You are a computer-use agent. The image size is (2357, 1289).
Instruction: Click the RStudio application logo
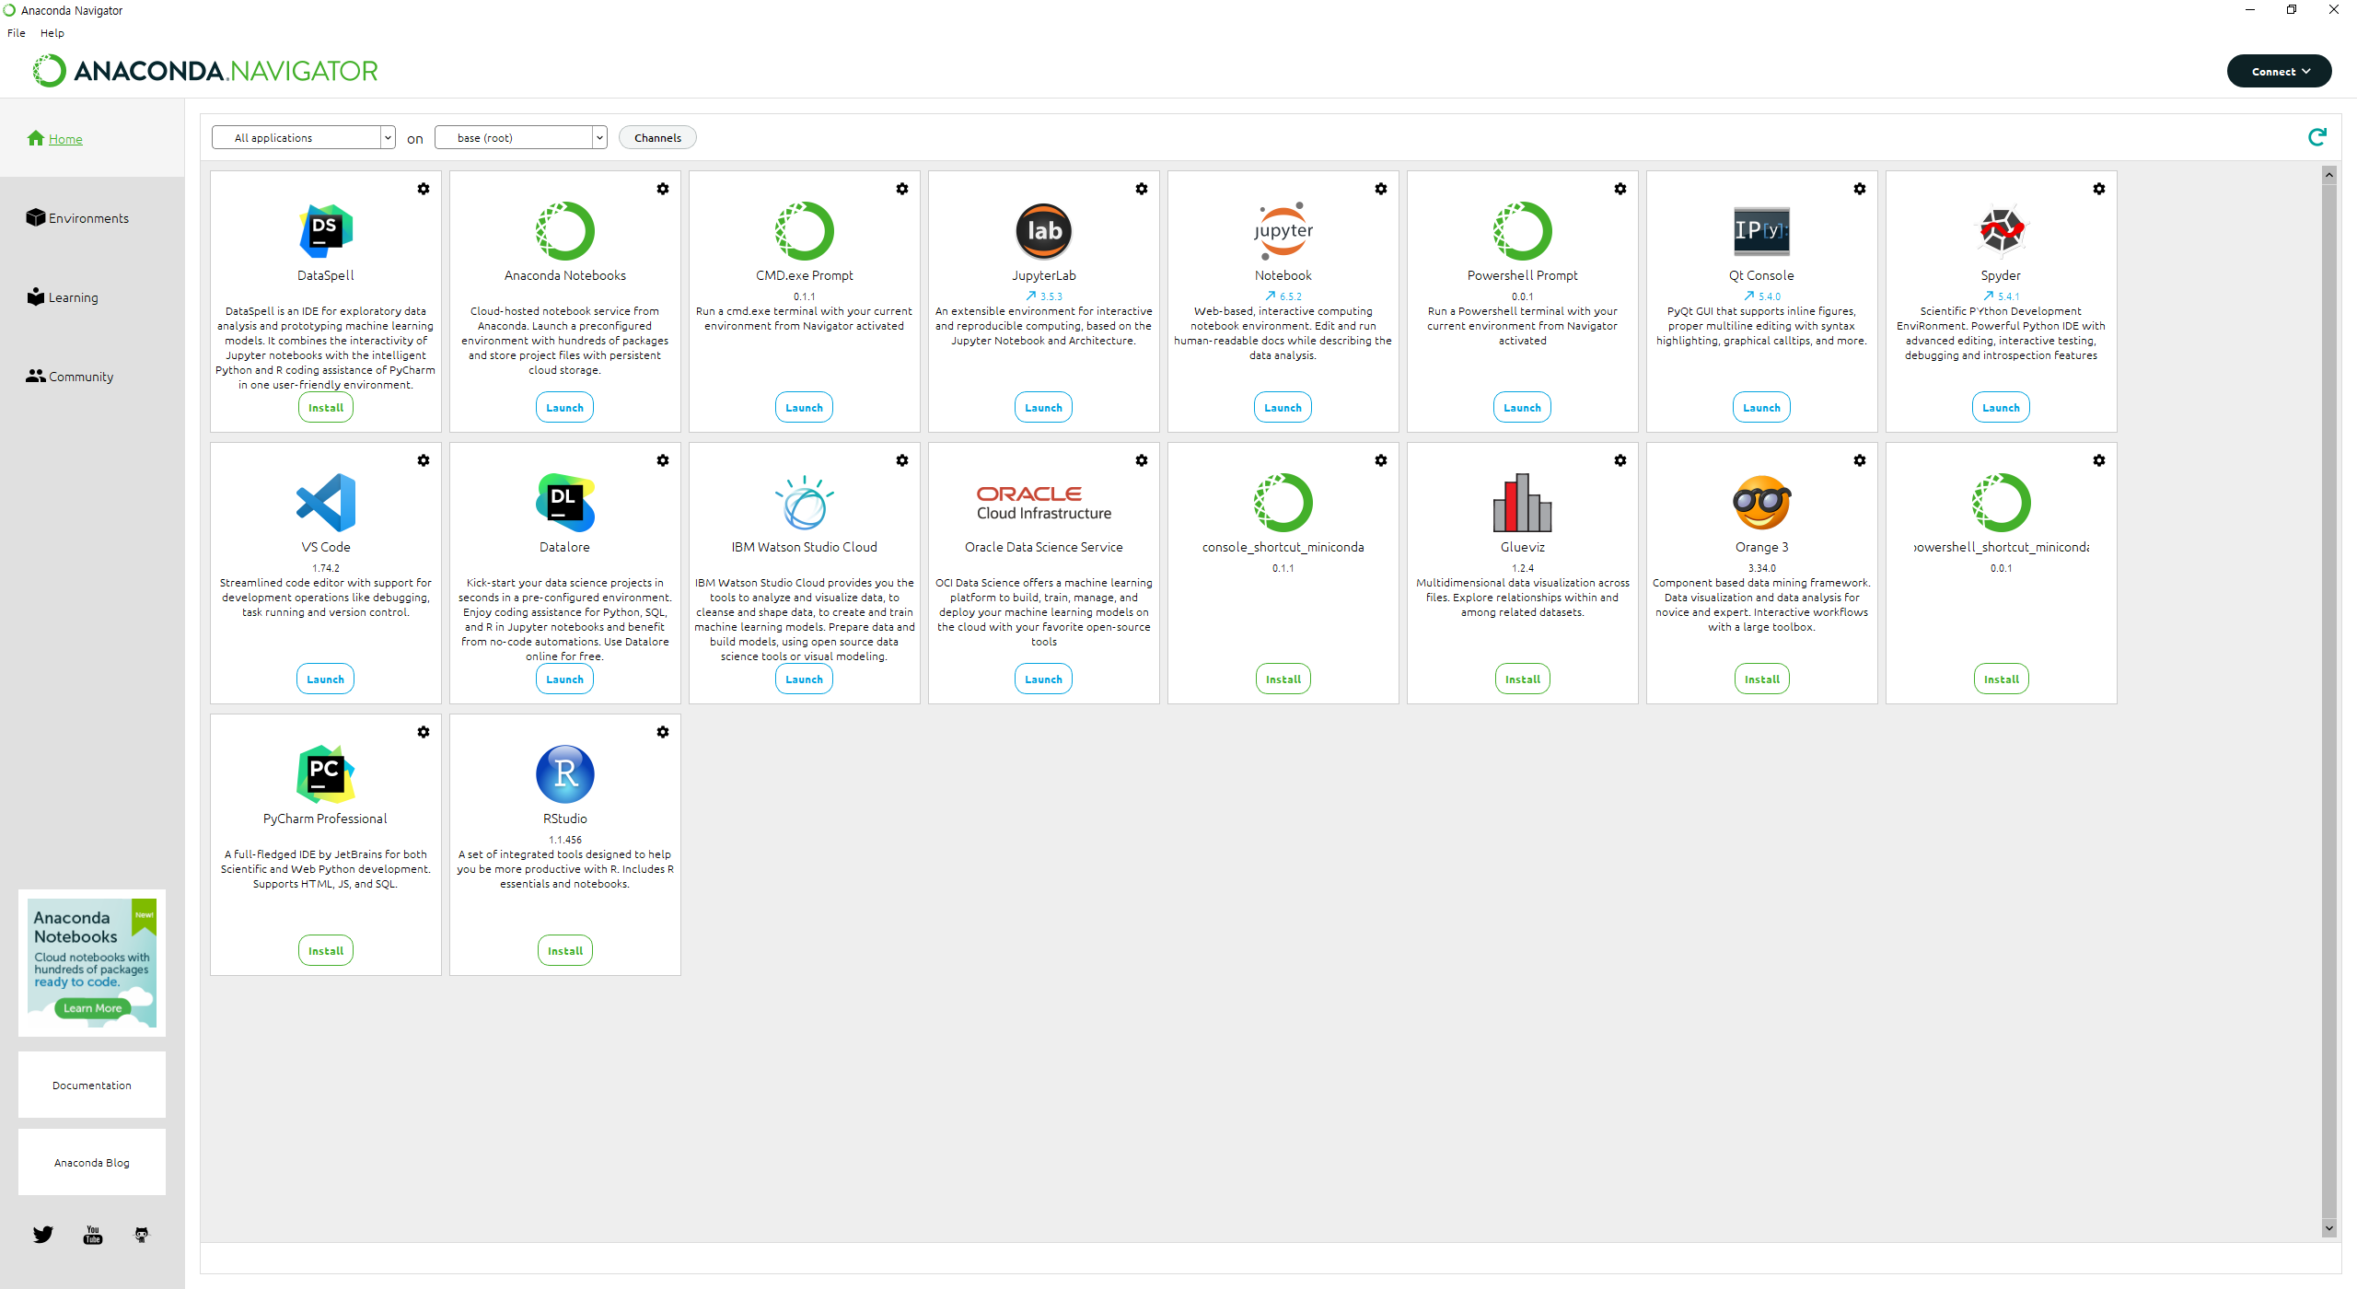[x=564, y=773]
